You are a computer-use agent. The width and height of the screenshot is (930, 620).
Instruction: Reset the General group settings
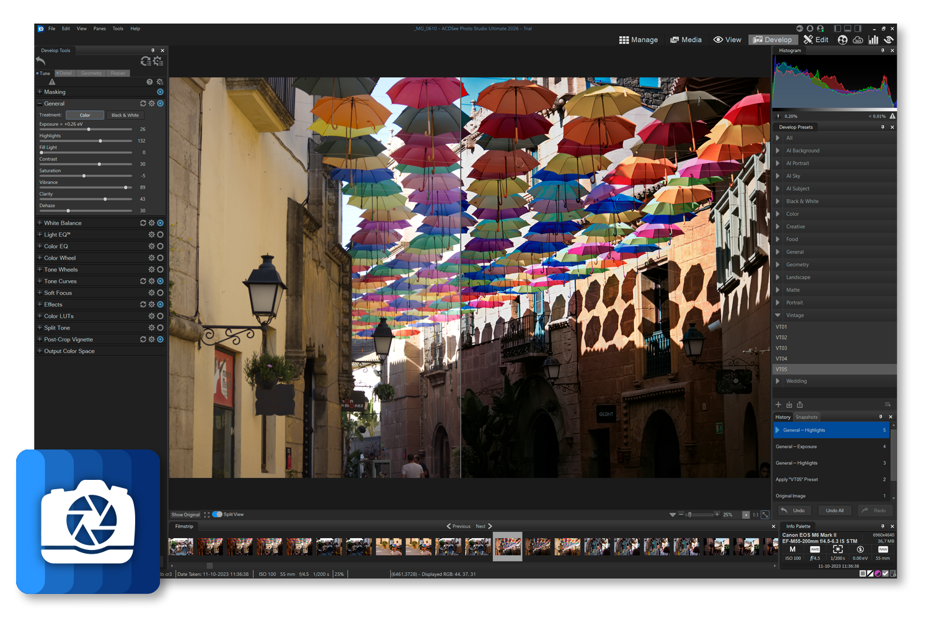click(143, 104)
